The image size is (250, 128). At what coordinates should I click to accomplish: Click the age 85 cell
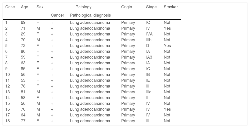coord(23,69)
